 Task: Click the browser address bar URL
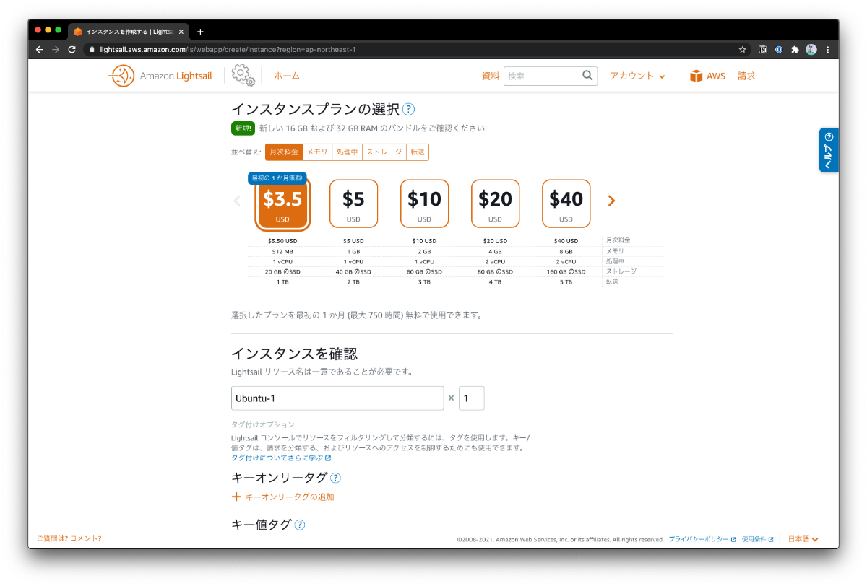tap(228, 50)
